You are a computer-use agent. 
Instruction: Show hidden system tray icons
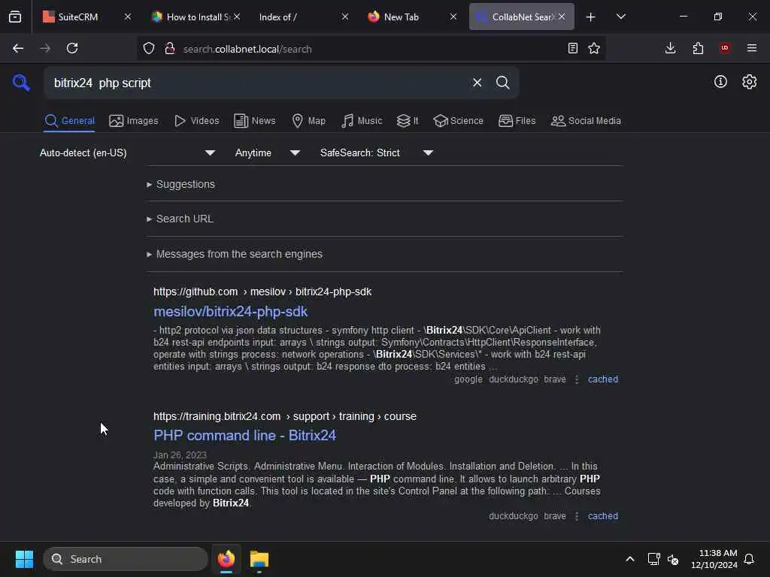(x=630, y=559)
